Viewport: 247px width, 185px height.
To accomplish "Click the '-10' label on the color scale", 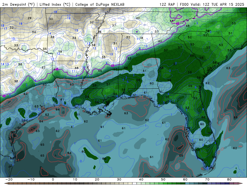I will [31, 179].
